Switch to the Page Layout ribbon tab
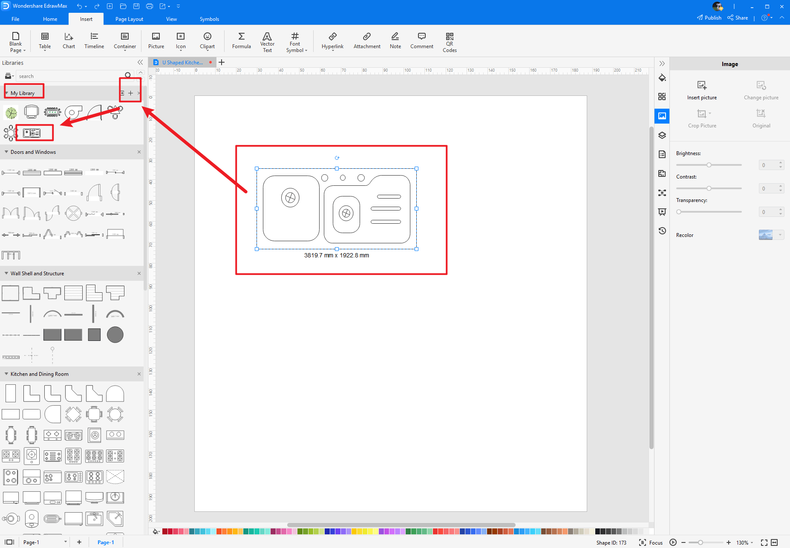790x548 pixels. pos(129,19)
